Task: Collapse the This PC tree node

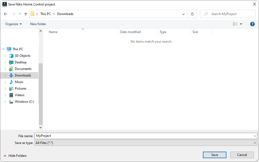Action: point(3,49)
